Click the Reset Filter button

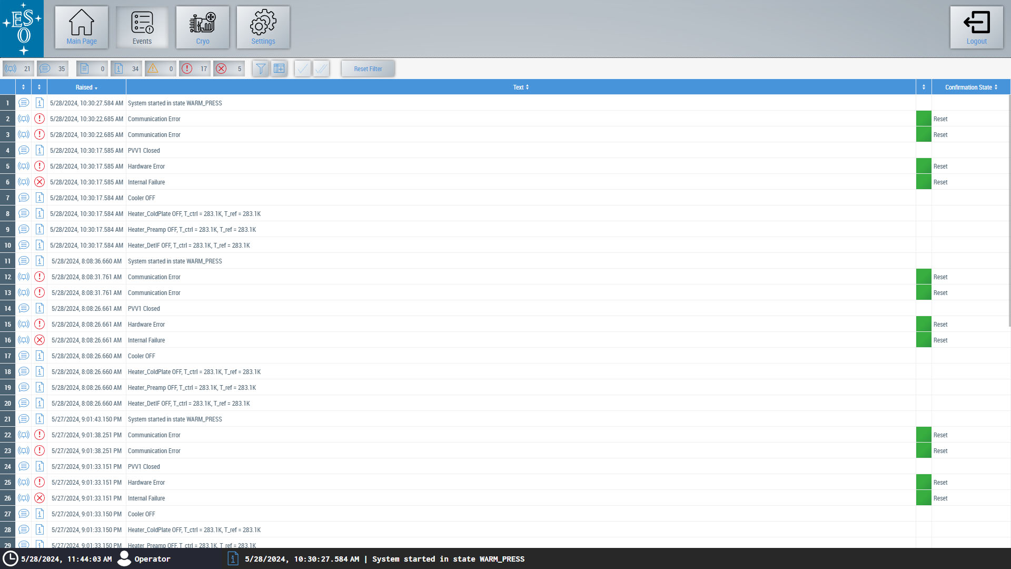368,68
